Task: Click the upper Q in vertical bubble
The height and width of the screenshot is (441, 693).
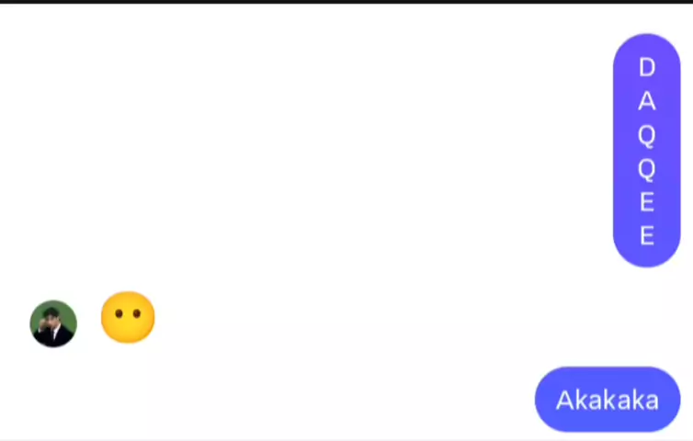Action: point(647,135)
